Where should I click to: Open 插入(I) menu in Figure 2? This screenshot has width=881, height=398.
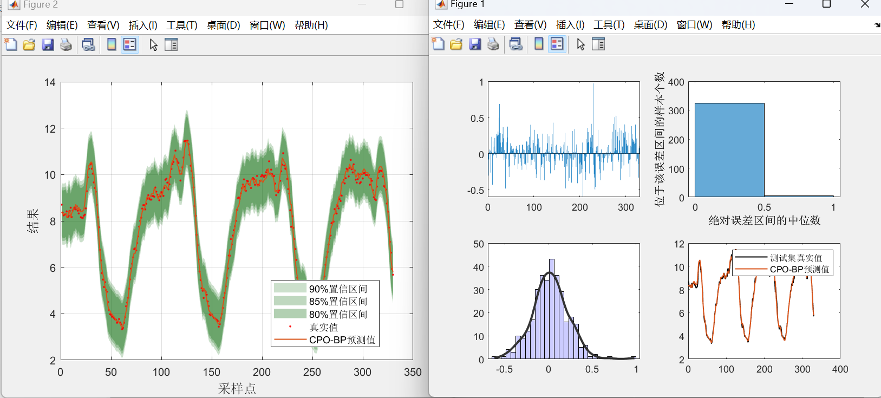(143, 25)
